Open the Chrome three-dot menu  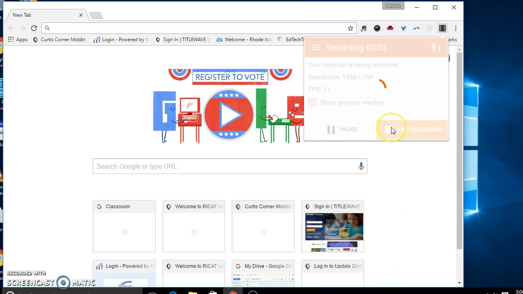pos(456,28)
